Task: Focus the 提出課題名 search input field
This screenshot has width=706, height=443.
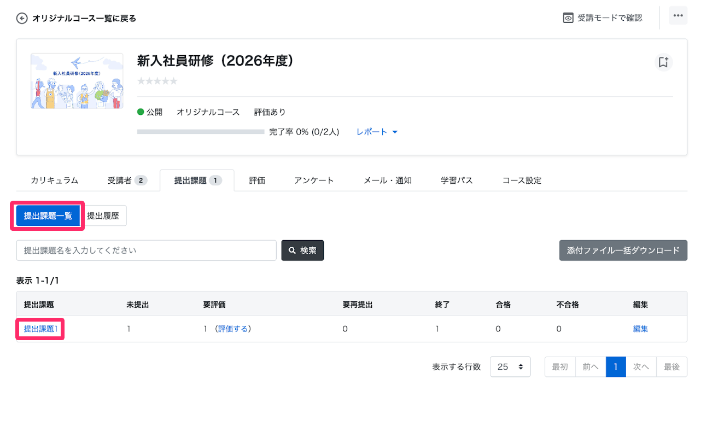Action: point(147,250)
